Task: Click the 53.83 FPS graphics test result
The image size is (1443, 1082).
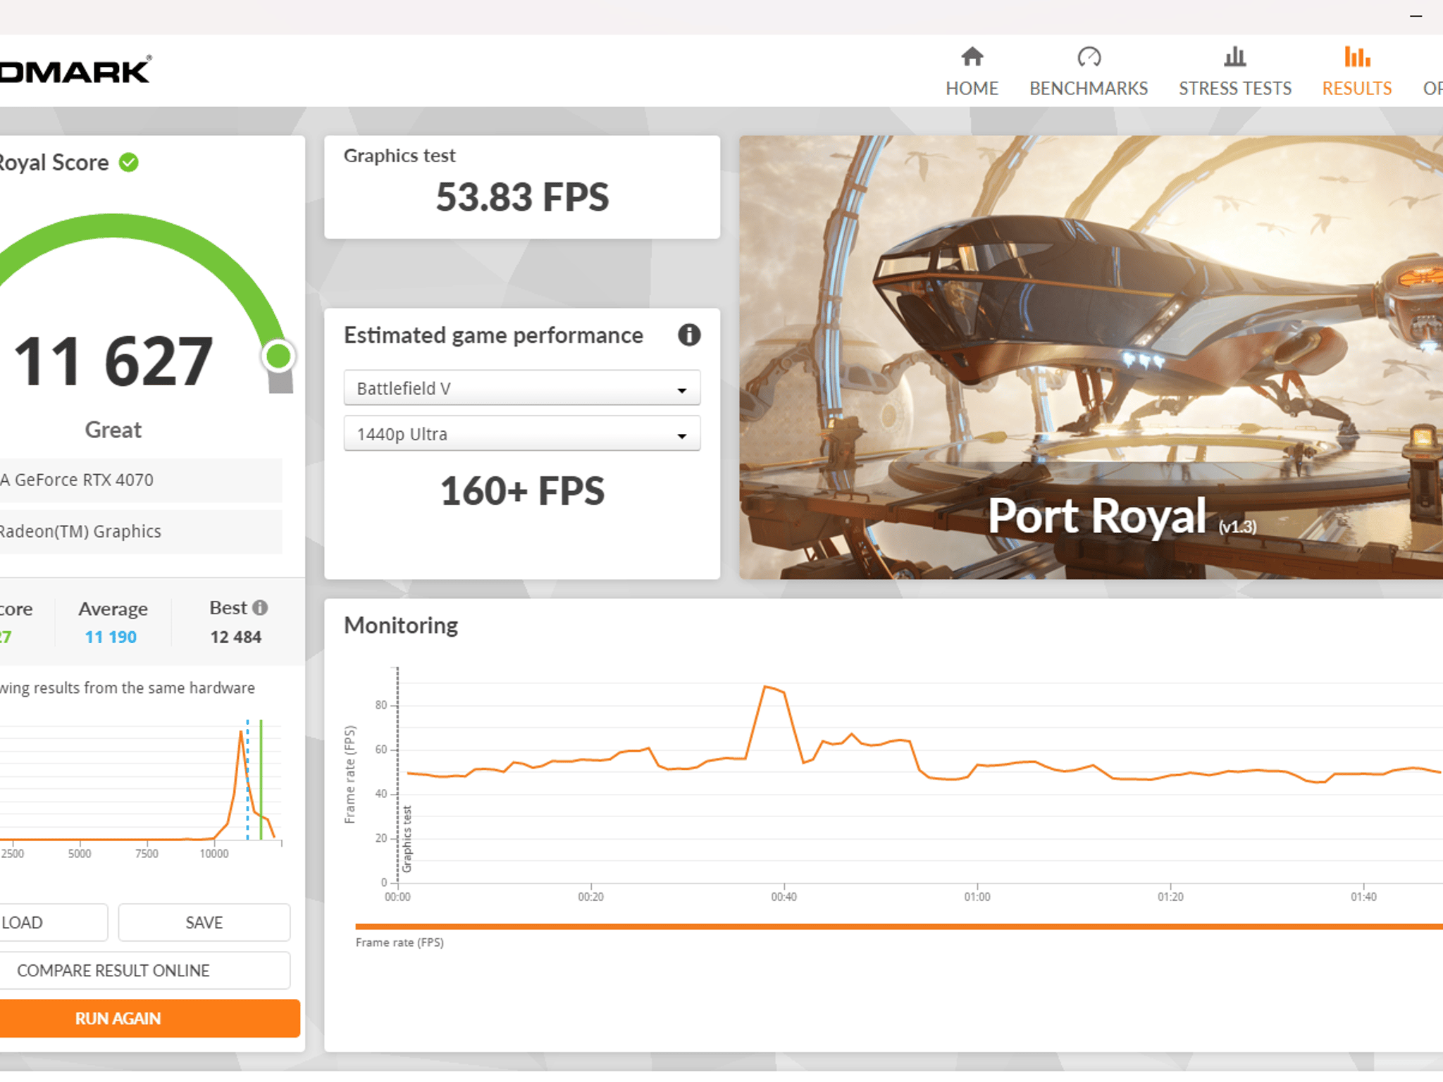Action: coord(522,197)
